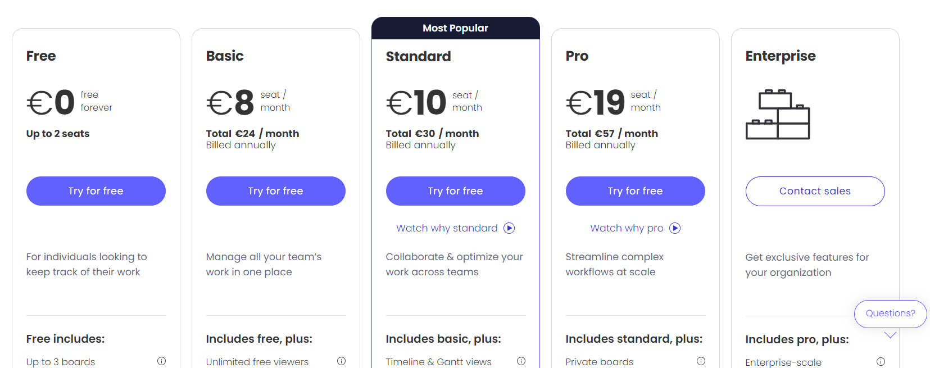Click play icon beside Watch why pro
Viewport: 930px width, 368px height.
(675, 228)
